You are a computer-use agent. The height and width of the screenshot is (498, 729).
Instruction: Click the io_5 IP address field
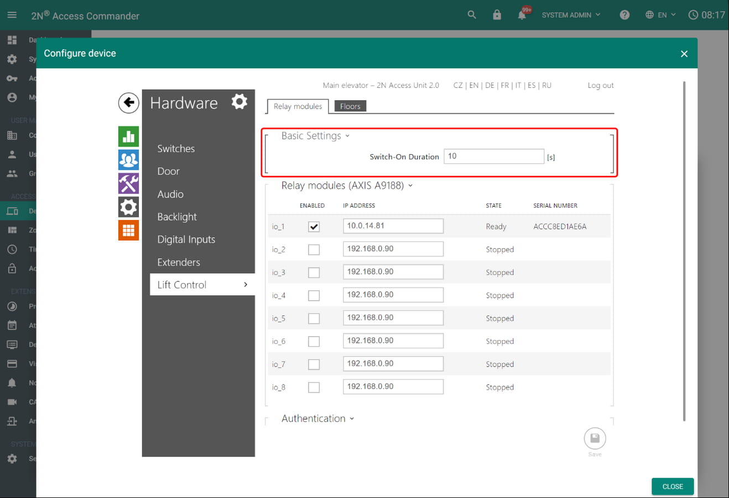(393, 318)
